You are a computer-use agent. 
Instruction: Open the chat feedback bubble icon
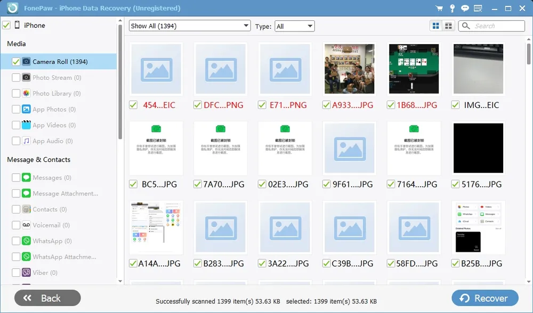[x=465, y=8]
